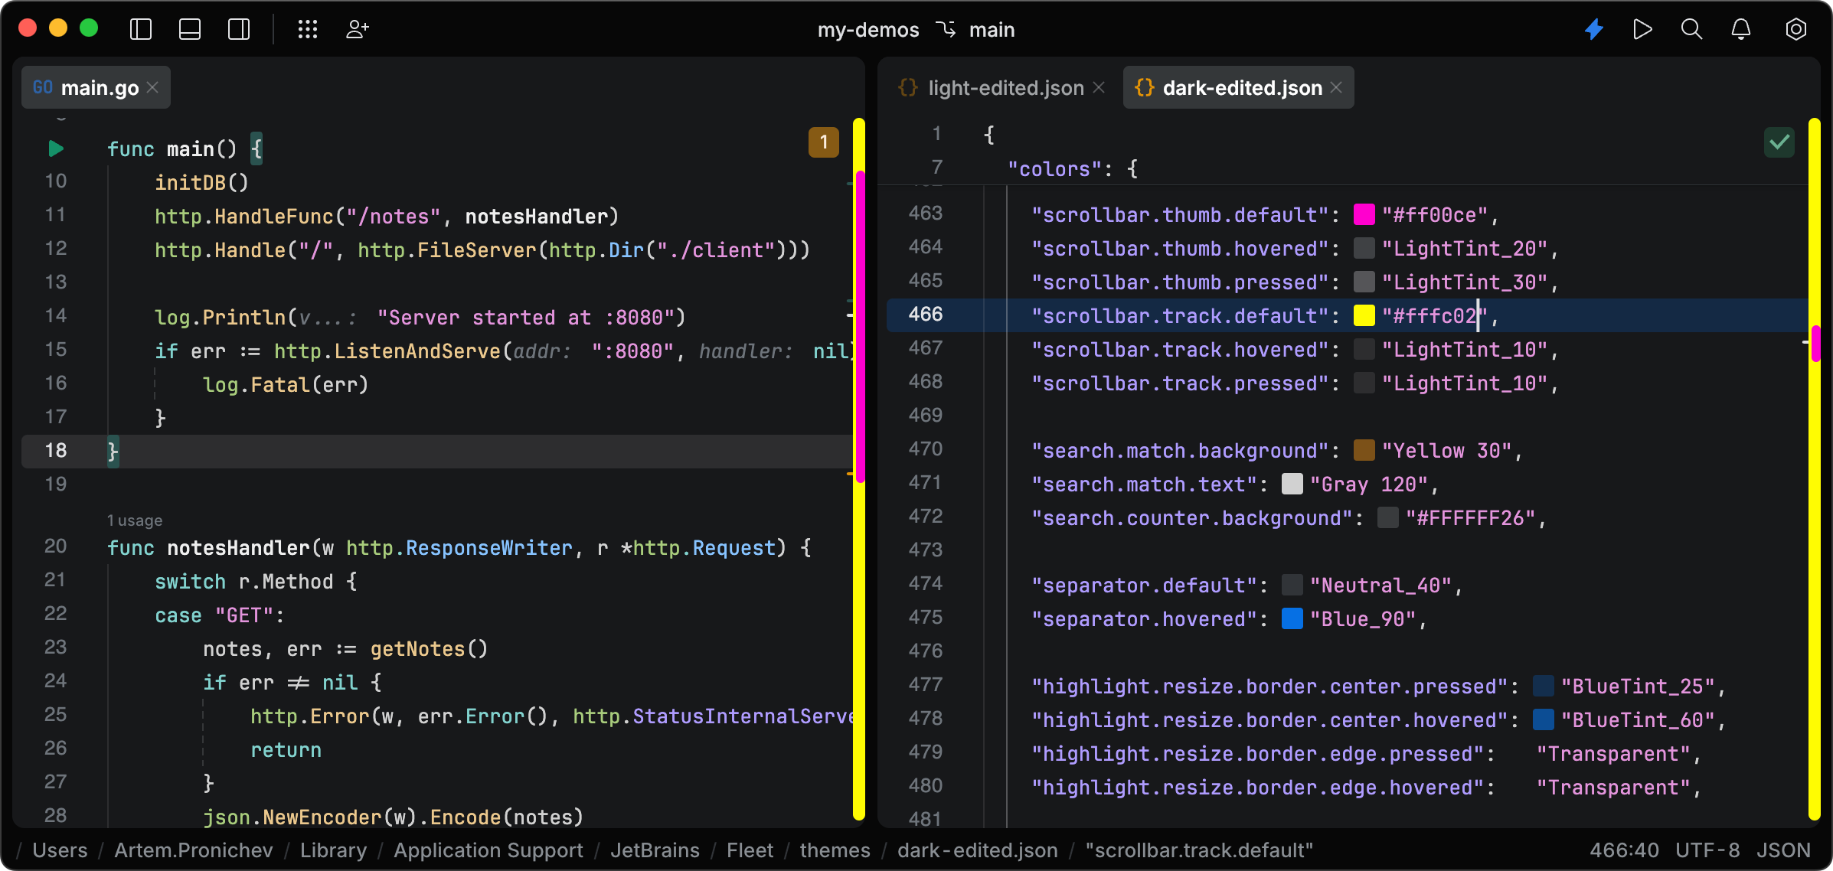Open the UTF-8 encoding selector

(1708, 850)
